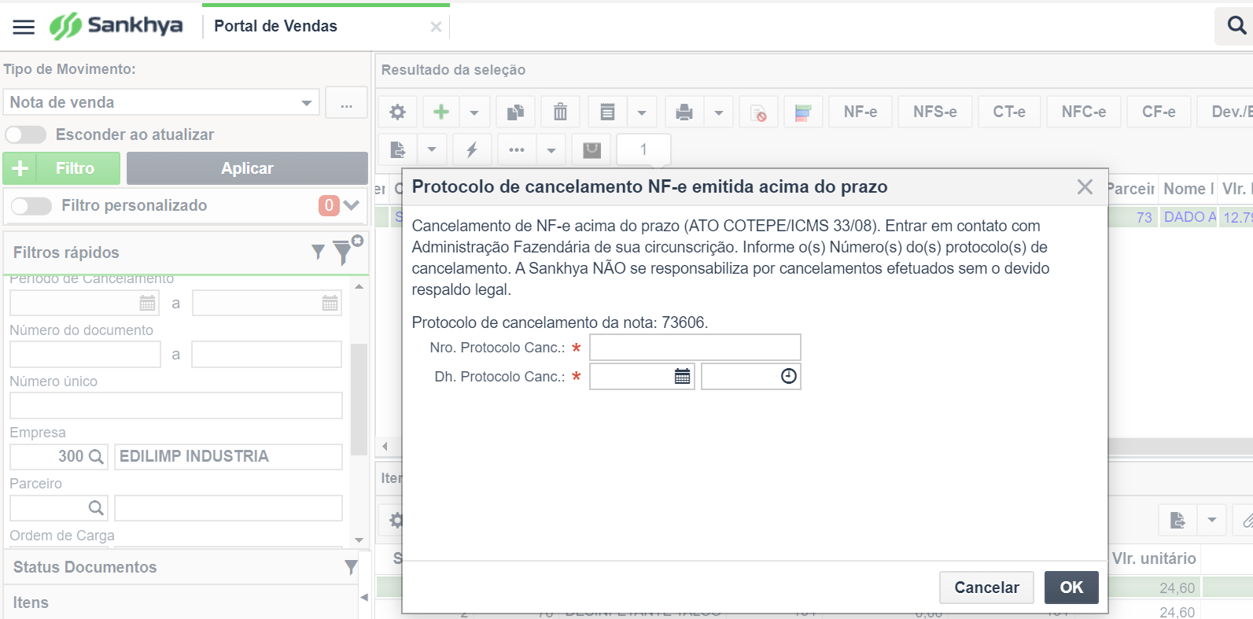Click the CT-e button
Viewport: 1253px width, 619px height.
[1009, 112]
